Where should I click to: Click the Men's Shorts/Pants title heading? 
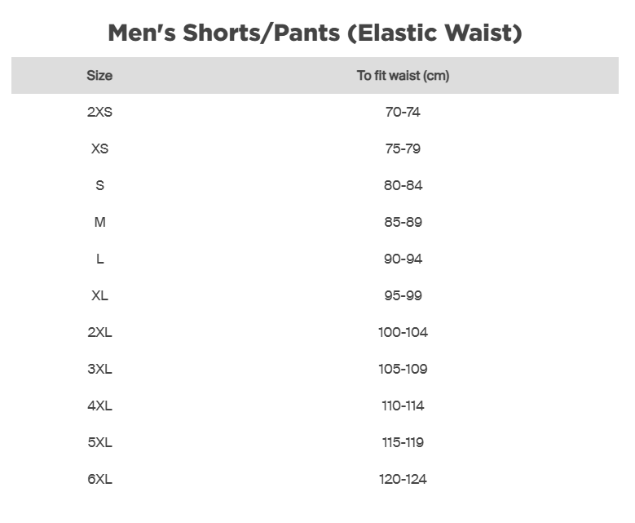pyautogui.click(x=315, y=33)
